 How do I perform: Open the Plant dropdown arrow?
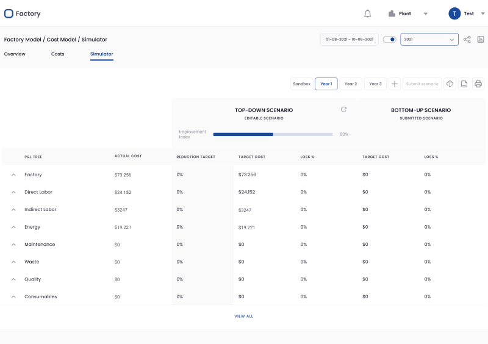coord(425,13)
